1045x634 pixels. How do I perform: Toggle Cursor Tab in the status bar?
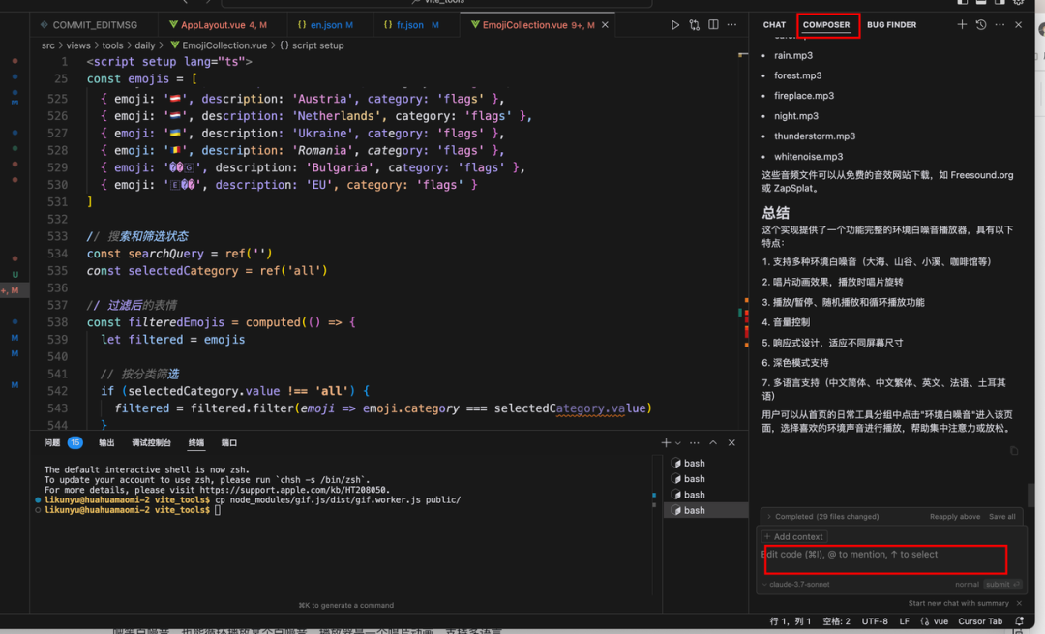coord(979,620)
